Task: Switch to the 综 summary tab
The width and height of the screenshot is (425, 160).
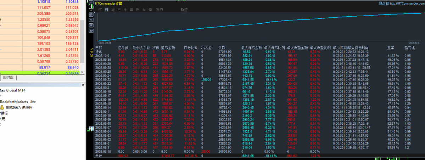Action: [x=100, y=10]
